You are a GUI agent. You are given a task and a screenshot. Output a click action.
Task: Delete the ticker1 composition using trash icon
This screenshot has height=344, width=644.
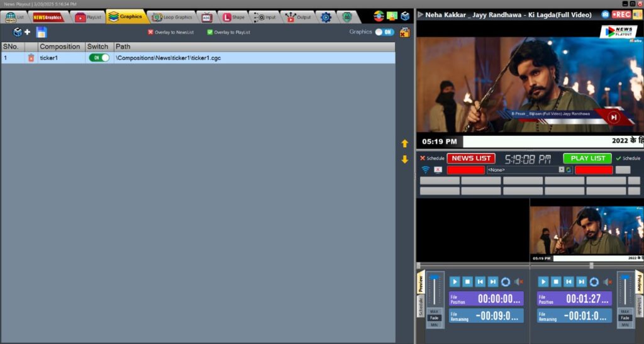31,58
